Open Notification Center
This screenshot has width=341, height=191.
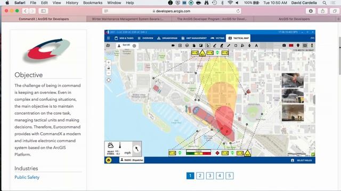pyautogui.click(x=333, y=3)
